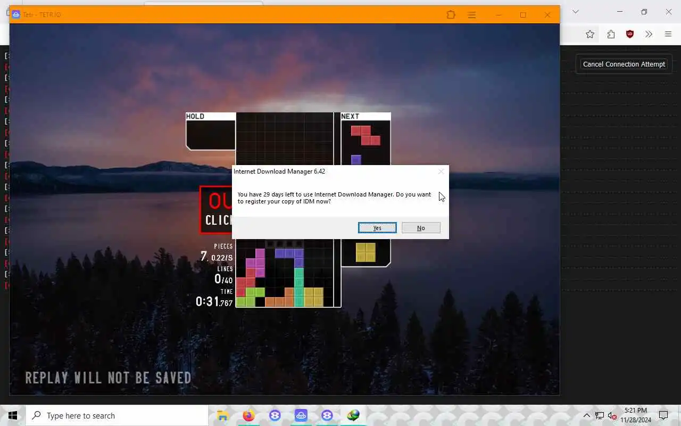Click the taskbar search box
The image size is (681, 426).
coord(117,415)
